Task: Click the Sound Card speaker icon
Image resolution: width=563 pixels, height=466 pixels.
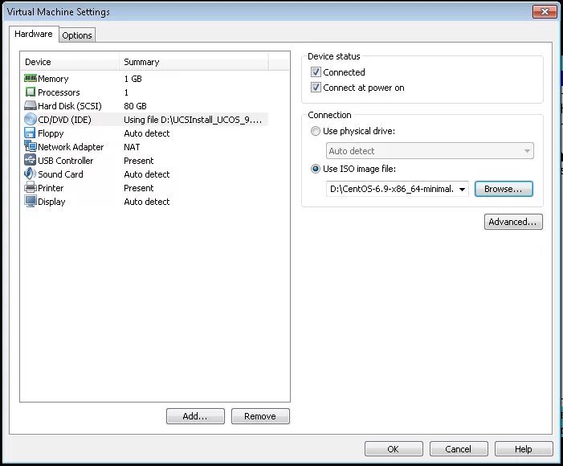Action: click(x=30, y=174)
